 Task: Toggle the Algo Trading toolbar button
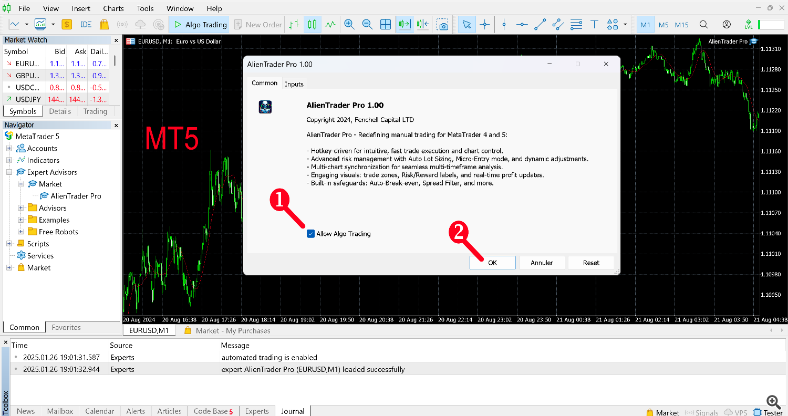[x=200, y=24]
